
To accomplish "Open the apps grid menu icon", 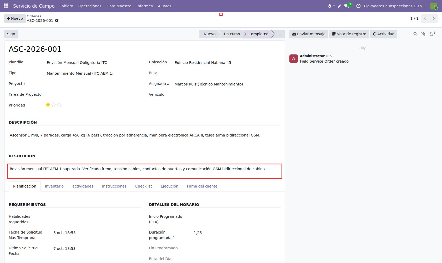I will tap(6, 6).
